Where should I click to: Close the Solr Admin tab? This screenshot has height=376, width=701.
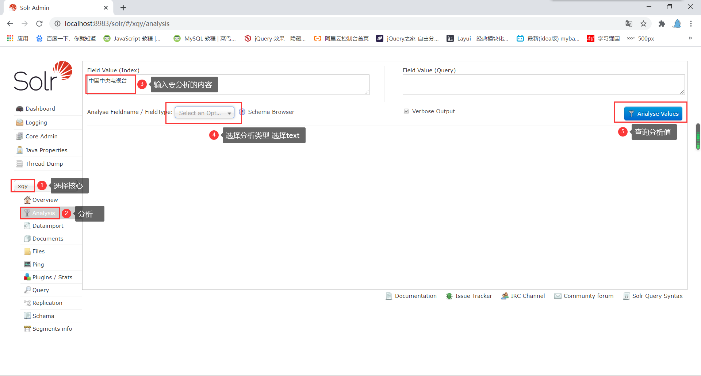pos(106,8)
